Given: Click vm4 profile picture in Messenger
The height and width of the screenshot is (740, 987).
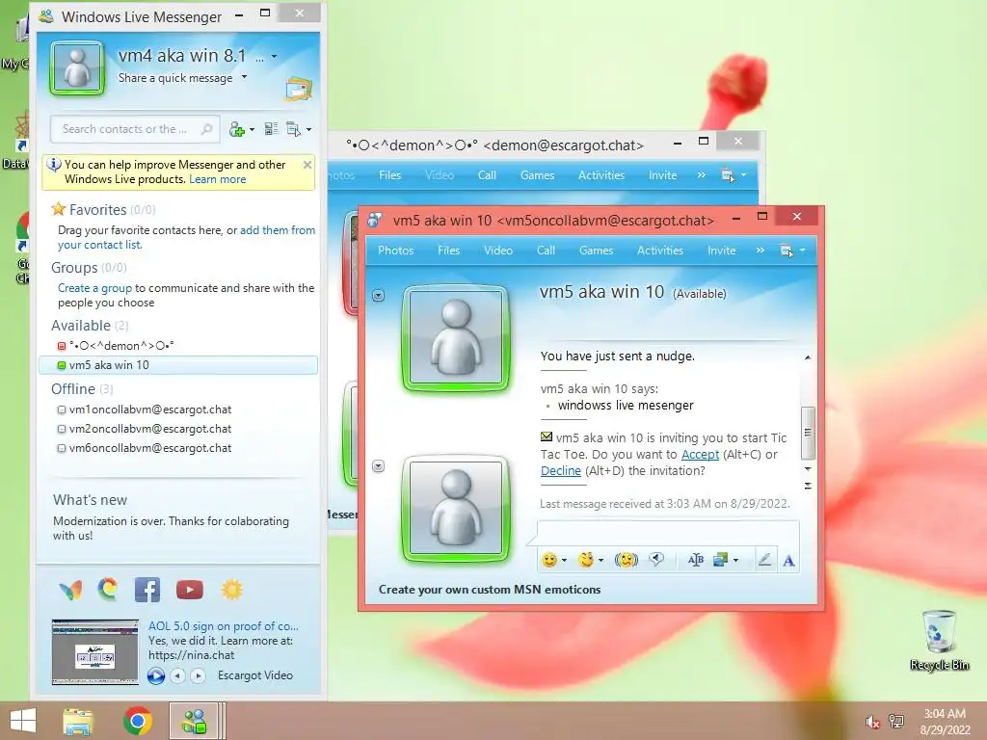Looking at the screenshot, I should 77,68.
